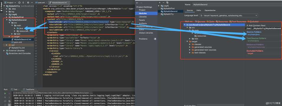Expand the test folder under src in project tree
The width and height of the screenshot is (282, 106).
12,34
